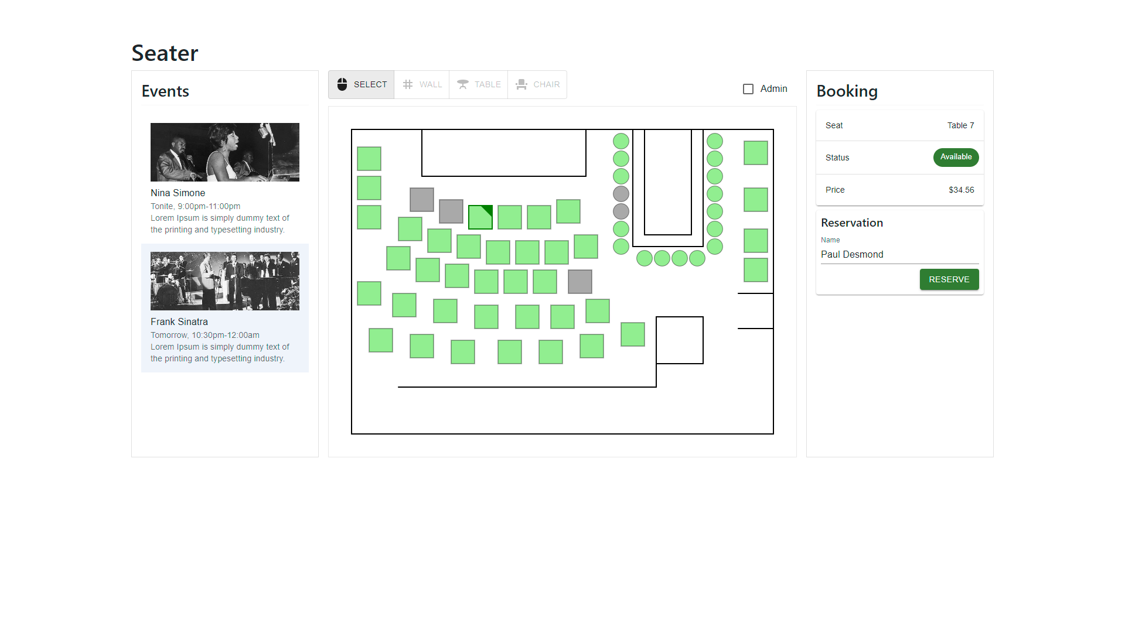Image resolution: width=1125 pixels, height=619 pixels.
Task: Enable the Admin checkbox
Action: click(x=748, y=89)
